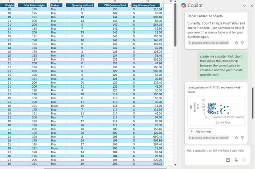Click the spreadsheet vertical scrollbar thumb
This screenshot has height=169, width=255.
[175, 25]
